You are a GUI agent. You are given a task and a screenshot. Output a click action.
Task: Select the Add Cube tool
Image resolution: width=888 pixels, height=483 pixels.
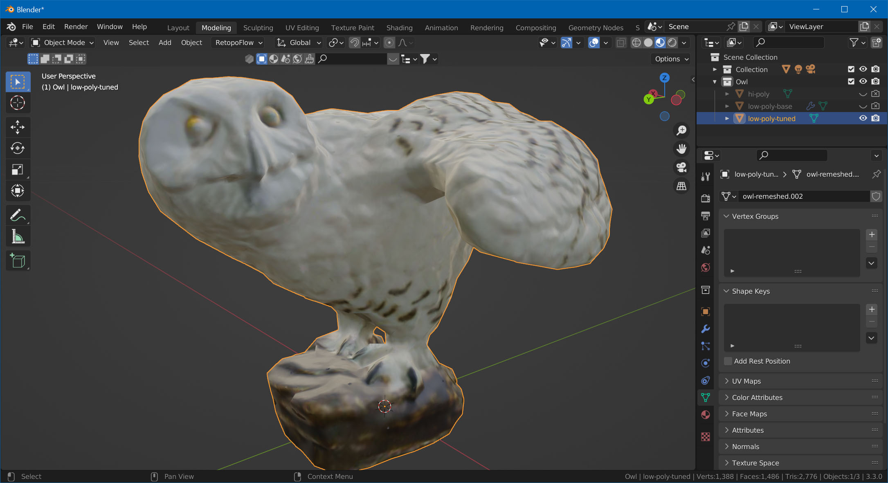[18, 261]
